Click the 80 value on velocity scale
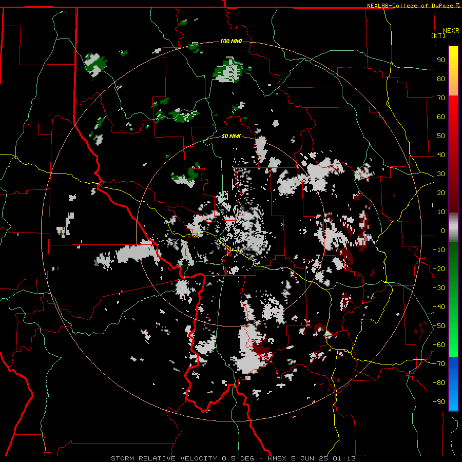This screenshot has width=462, height=462. [x=441, y=79]
